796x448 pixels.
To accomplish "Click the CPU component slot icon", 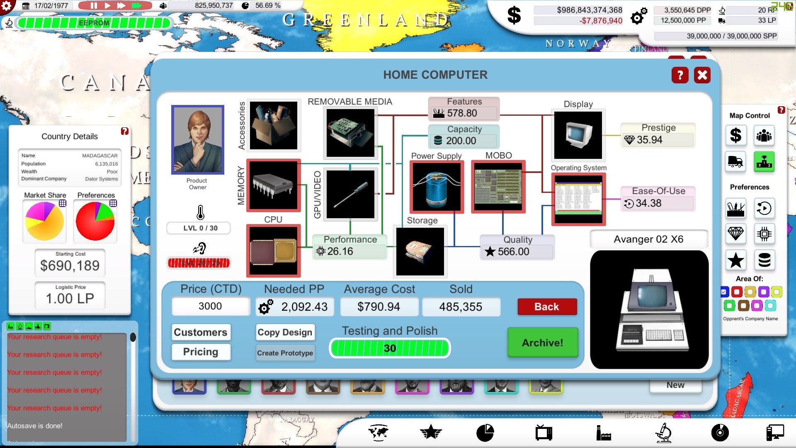I will tap(274, 251).
